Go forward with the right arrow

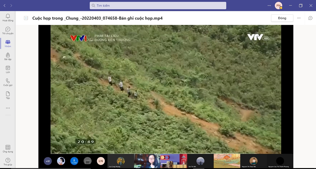[x=11, y=5]
